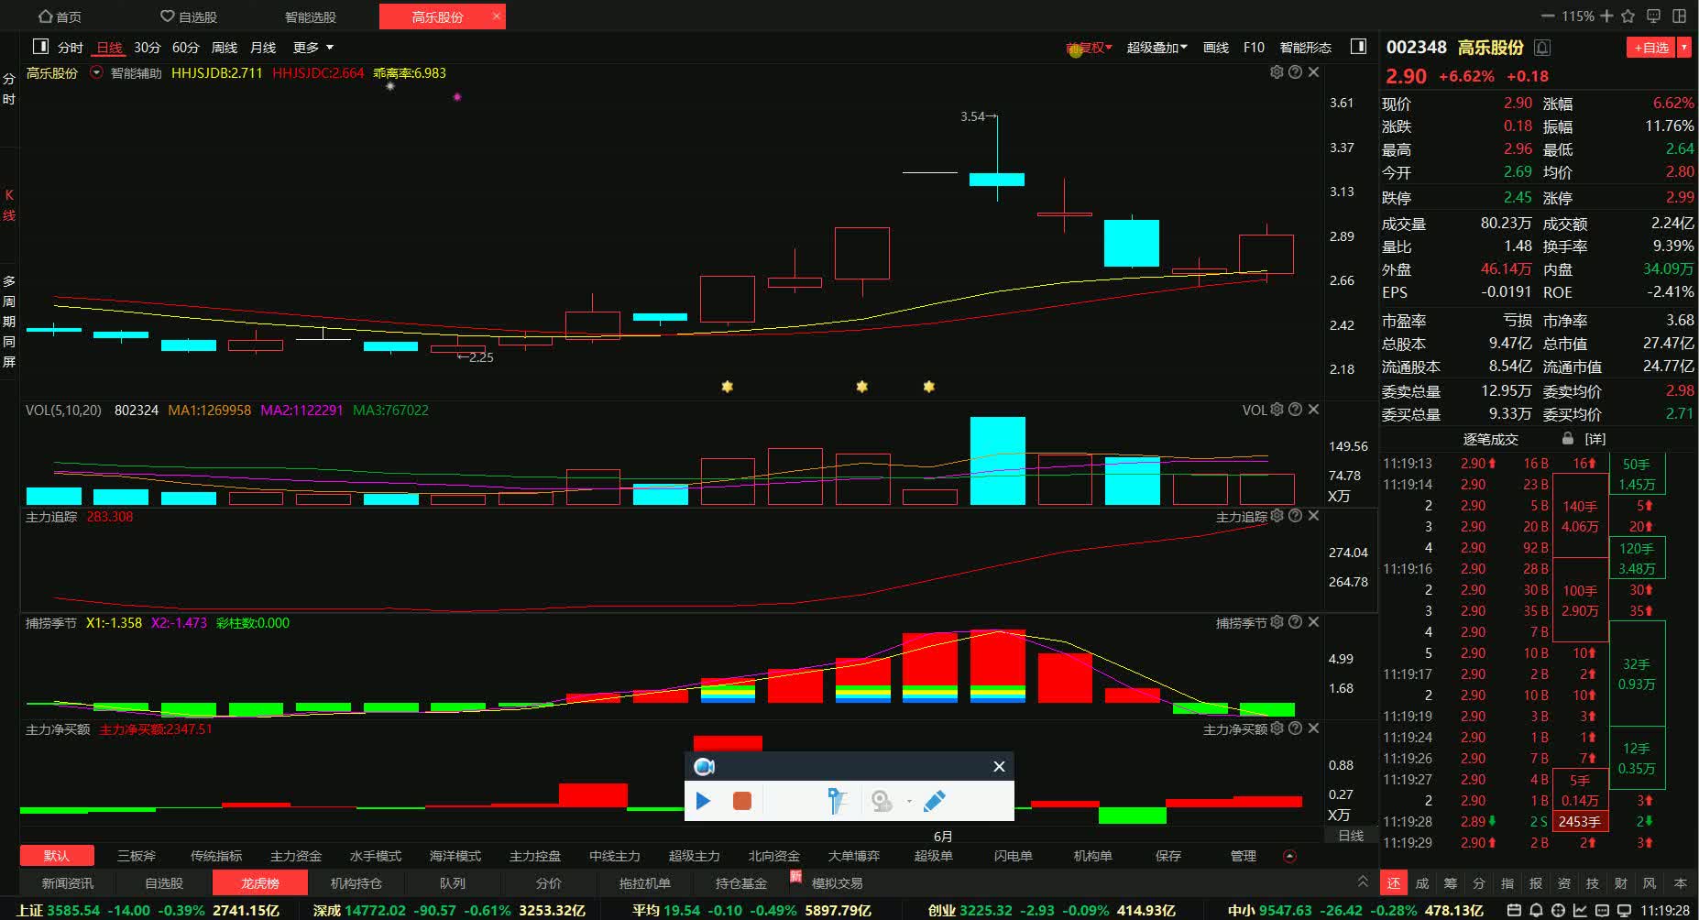Open 自选股 top tab
Screen dimensions: 1699x920
[x=189, y=16]
